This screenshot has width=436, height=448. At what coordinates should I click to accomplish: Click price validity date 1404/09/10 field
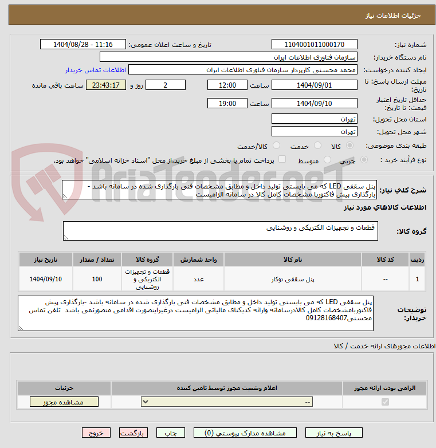pos(315,103)
